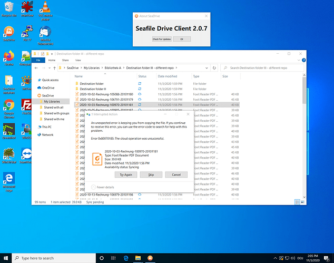Launch PuTTY from the desktop
334x263 pixels.
tap(27, 33)
